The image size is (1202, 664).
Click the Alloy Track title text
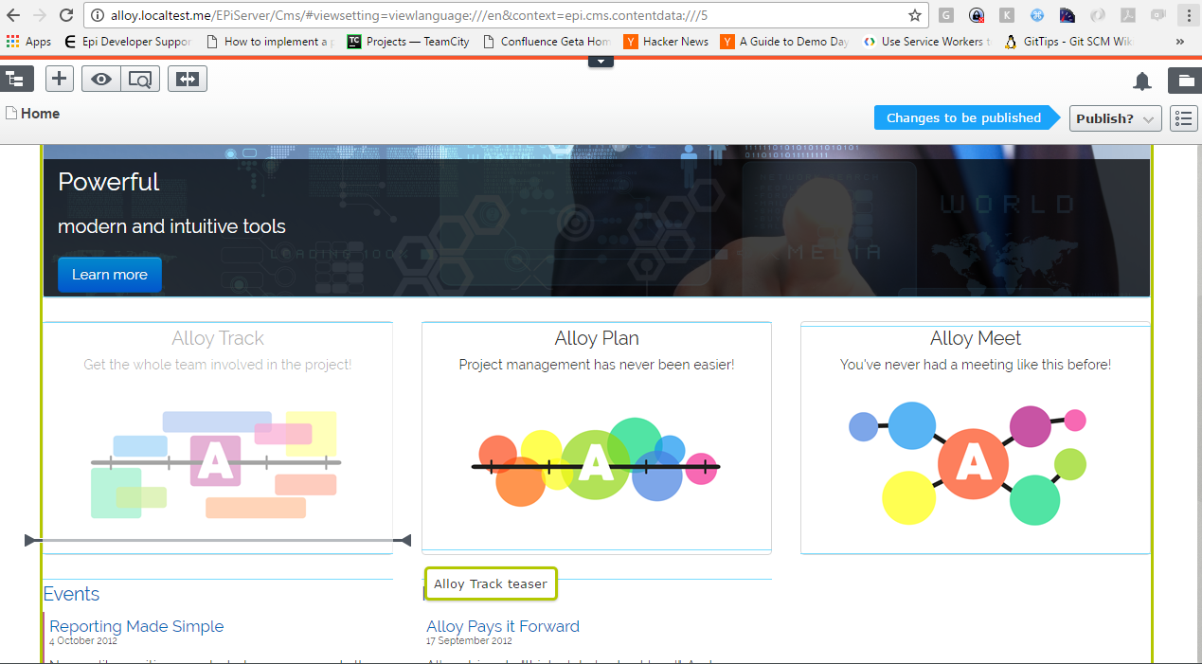click(x=218, y=338)
